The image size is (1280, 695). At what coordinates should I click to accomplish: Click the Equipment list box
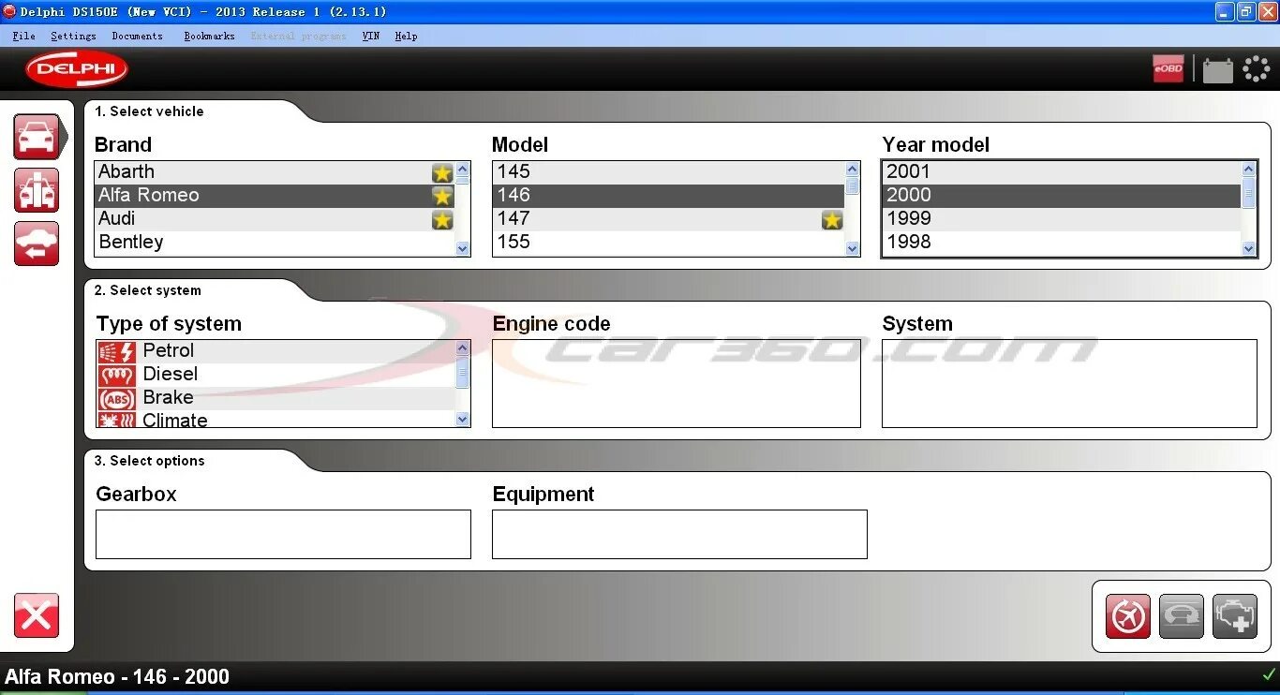[679, 534]
